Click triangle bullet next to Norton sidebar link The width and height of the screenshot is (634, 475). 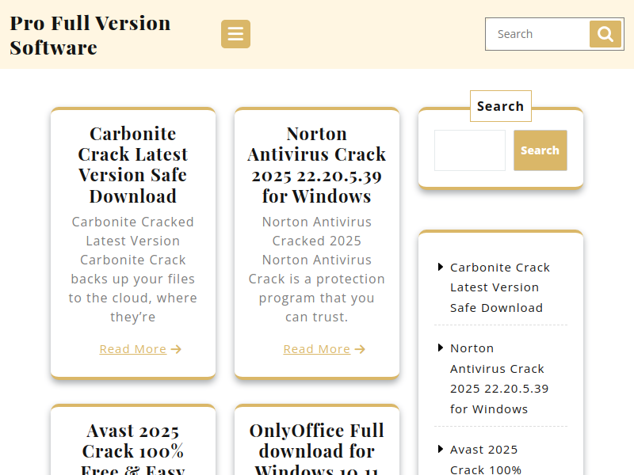pos(441,348)
